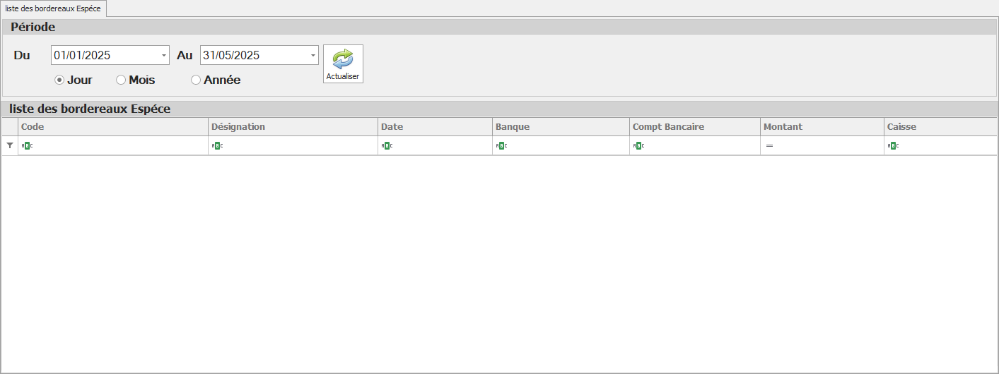This screenshot has height=374, width=999.
Task: Select the Mois radio button
Action: point(121,80)
